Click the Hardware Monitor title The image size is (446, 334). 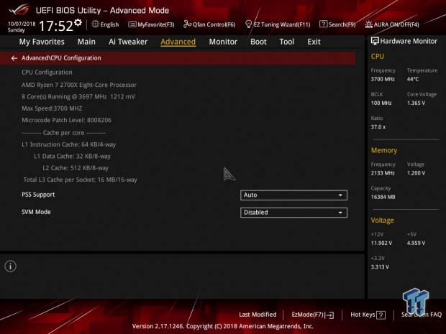click(x=409, y=41)
